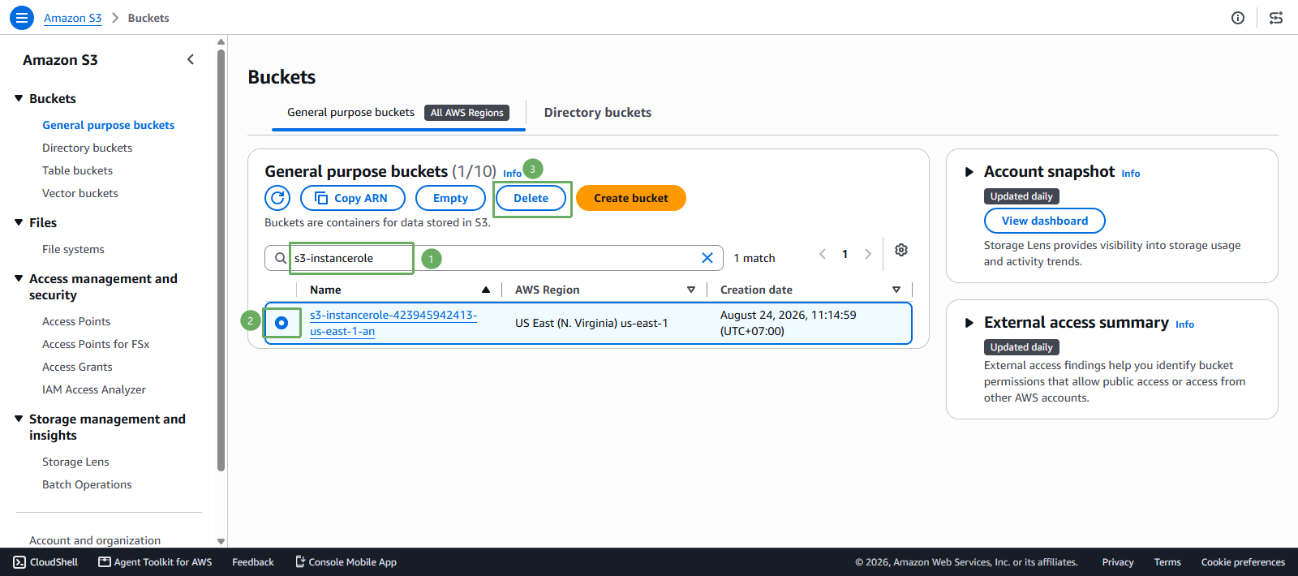The height and width of the screenshot is (576, 1298).
Task: Open Access Grants in sidebar
Action: coord(77,367)
